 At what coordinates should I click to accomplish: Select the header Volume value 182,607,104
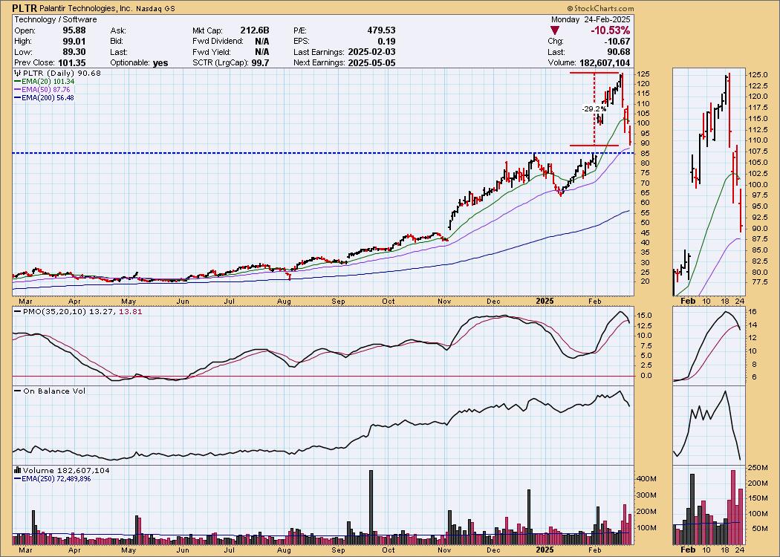point(605,62)
